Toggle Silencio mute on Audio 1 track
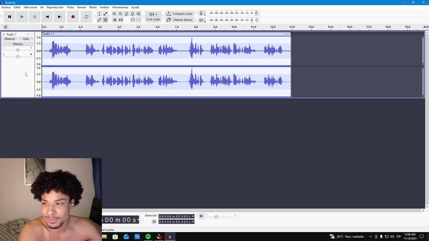Screen dimensions: 429x241 pyautogui.click(x=10, y=39)
